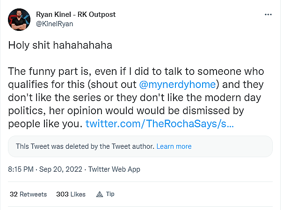Click Learn more about the deleted Tweet
The image size is (283, 210).
pos(174,146)
